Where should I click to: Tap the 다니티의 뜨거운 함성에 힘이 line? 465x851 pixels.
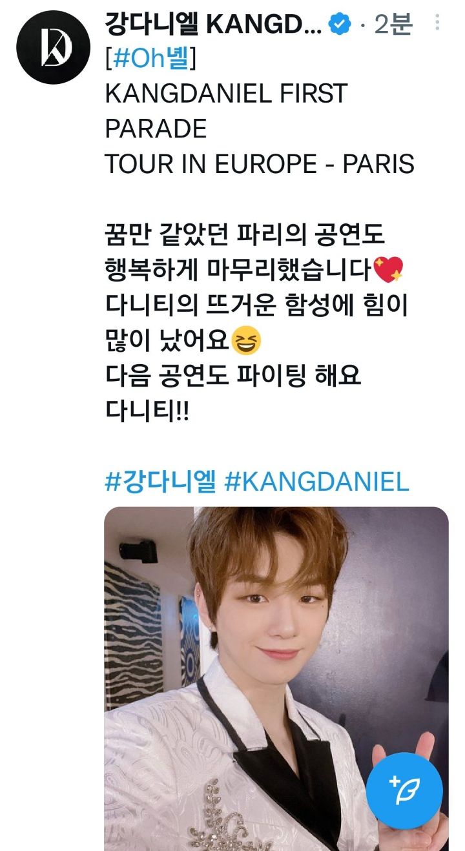(x=256, y=304)
